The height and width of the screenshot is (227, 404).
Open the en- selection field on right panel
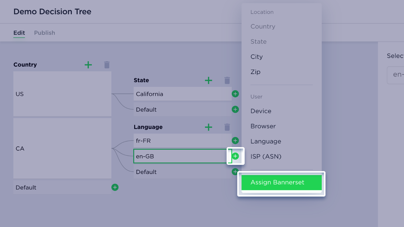click(x=395, y=75)
